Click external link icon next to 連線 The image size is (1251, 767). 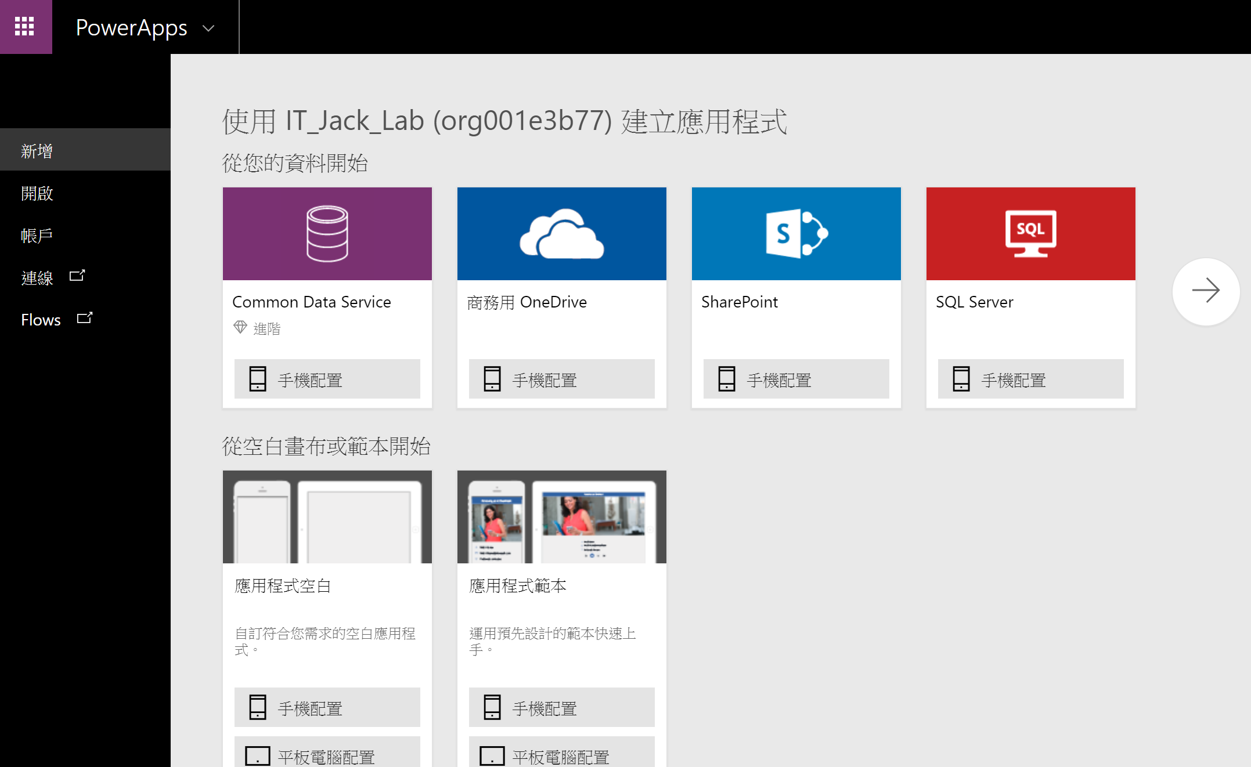pyautogui.click(x=77, y=276)
